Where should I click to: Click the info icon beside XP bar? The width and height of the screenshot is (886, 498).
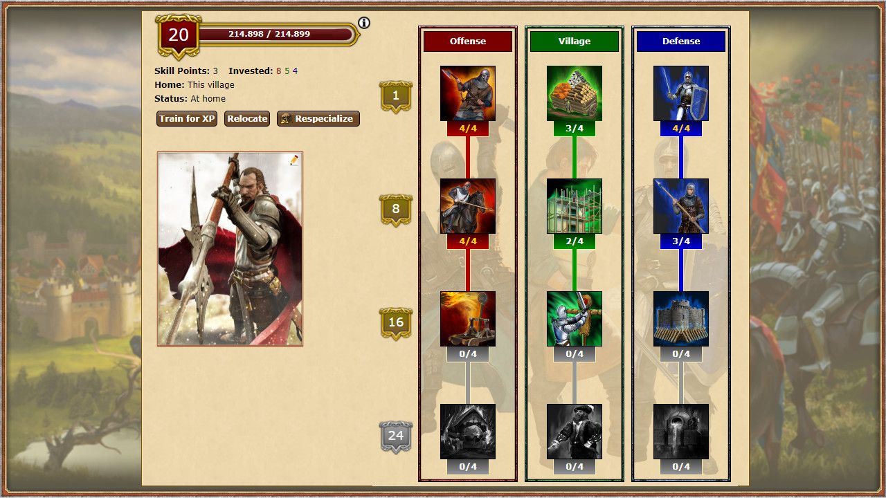[x=364, y=23]
